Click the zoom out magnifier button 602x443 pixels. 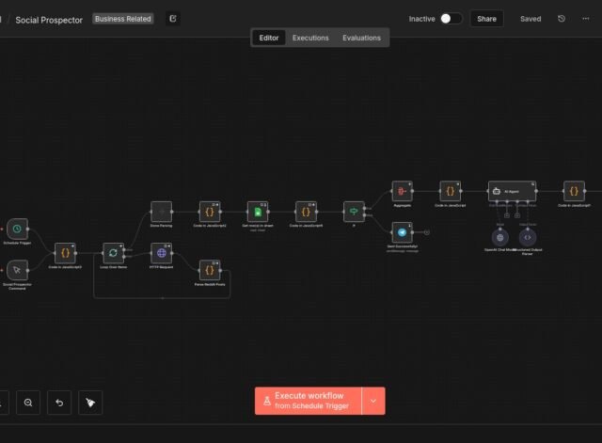[28, 403]
